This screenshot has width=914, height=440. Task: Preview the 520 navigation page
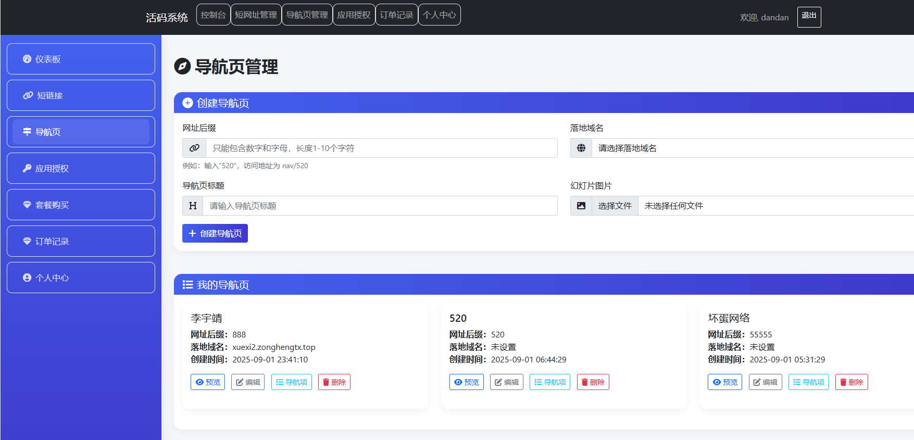click(x=466, y=382)
